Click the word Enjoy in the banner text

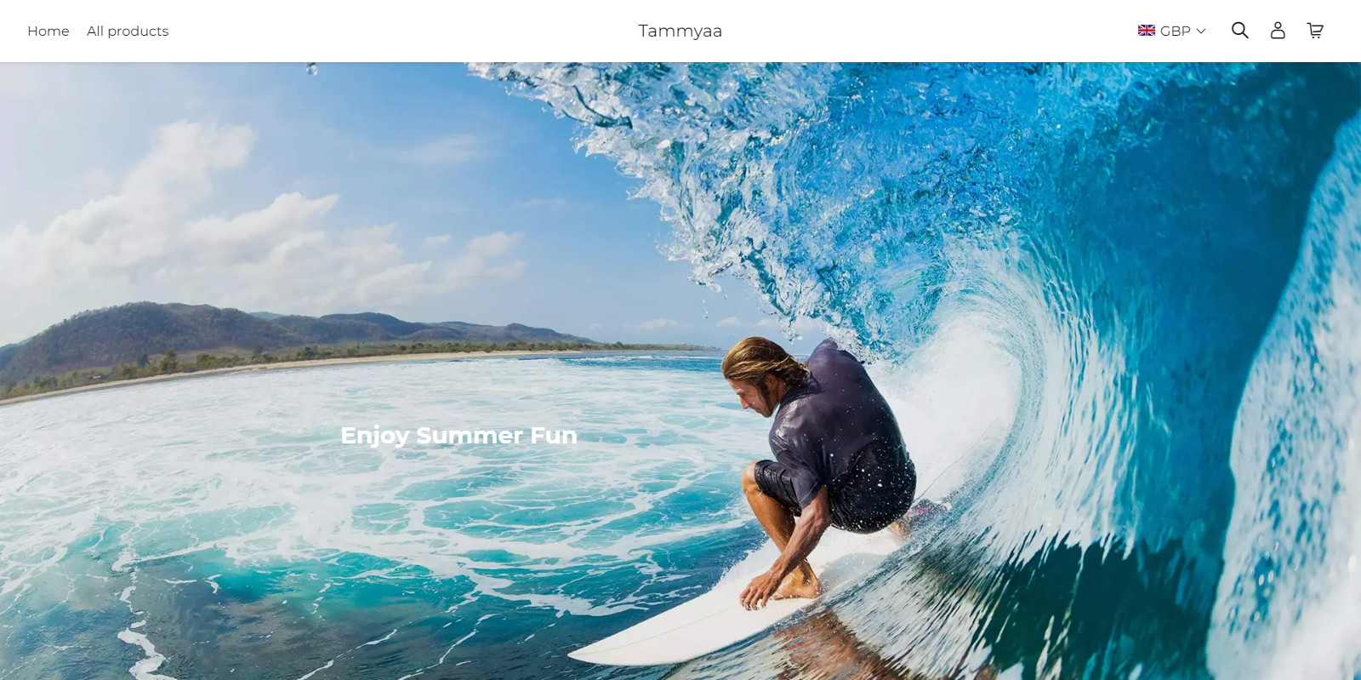(x=375, y=436)
